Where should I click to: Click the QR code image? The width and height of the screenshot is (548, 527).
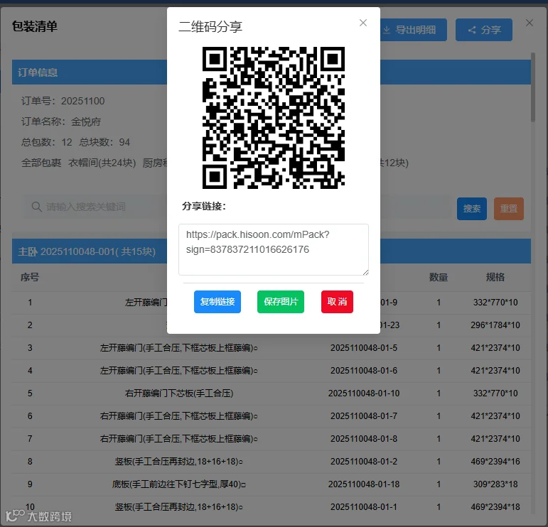click(274, 118)
